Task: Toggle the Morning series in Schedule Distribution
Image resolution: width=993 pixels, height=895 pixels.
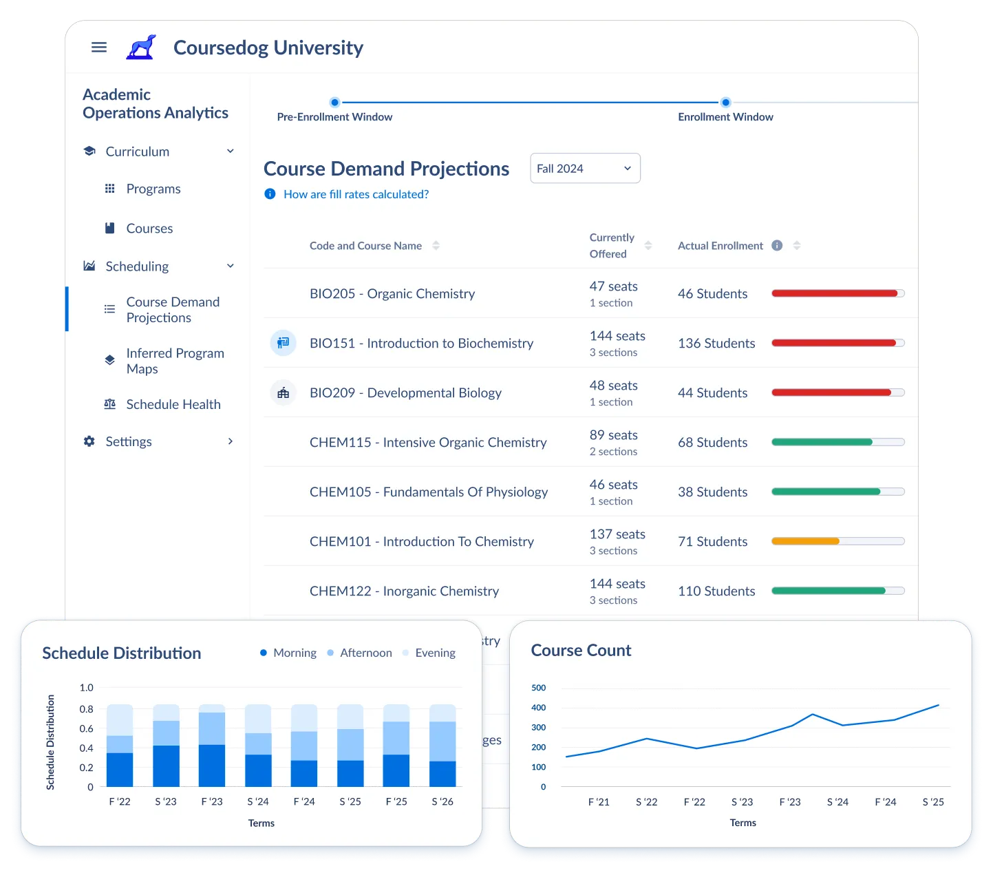Action: tap(288, 653)
